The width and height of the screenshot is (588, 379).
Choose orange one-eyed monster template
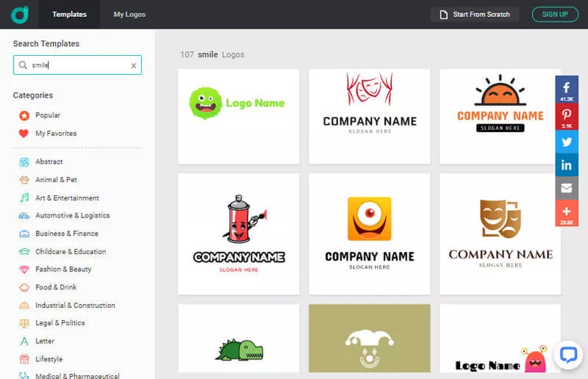(370, 234)
